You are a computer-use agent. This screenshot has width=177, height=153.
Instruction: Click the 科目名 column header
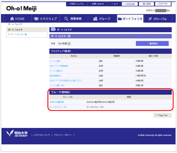point(74,56)
